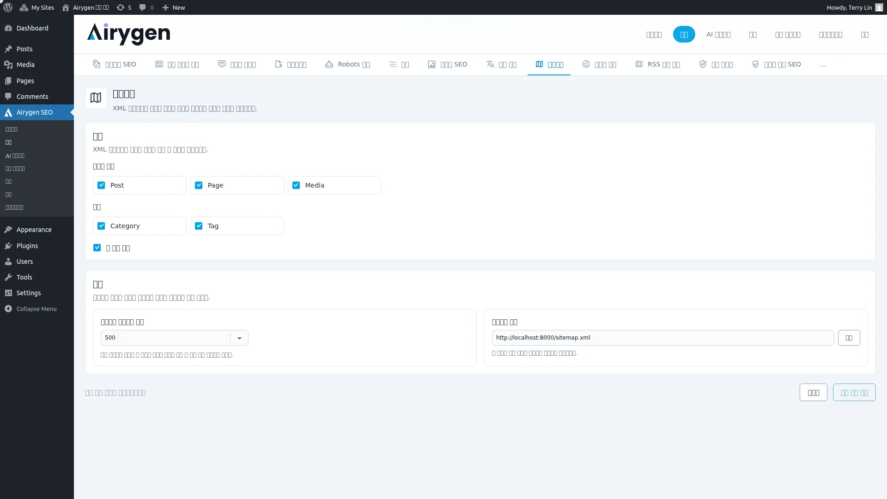Uncheck the Post checkbox

point(101,185)
